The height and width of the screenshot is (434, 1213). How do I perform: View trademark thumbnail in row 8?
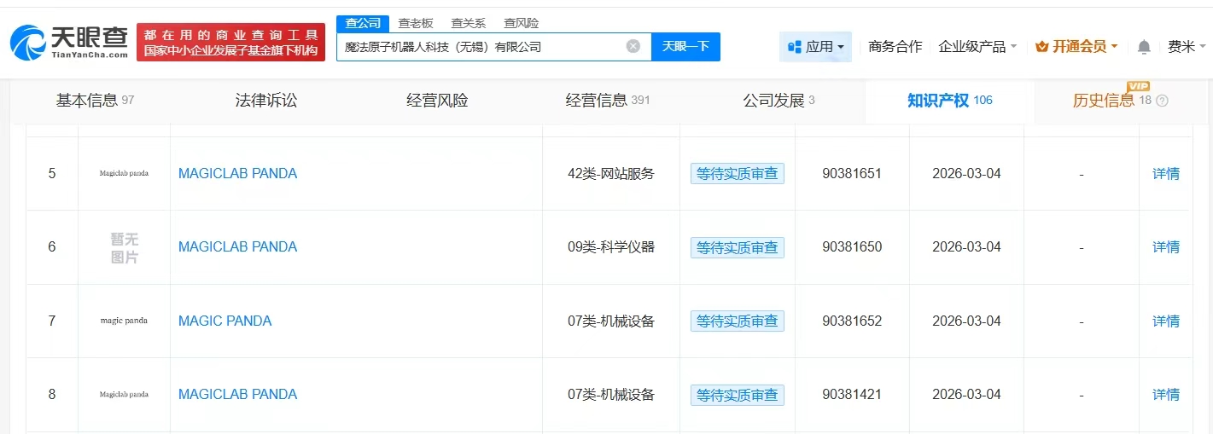124,395
